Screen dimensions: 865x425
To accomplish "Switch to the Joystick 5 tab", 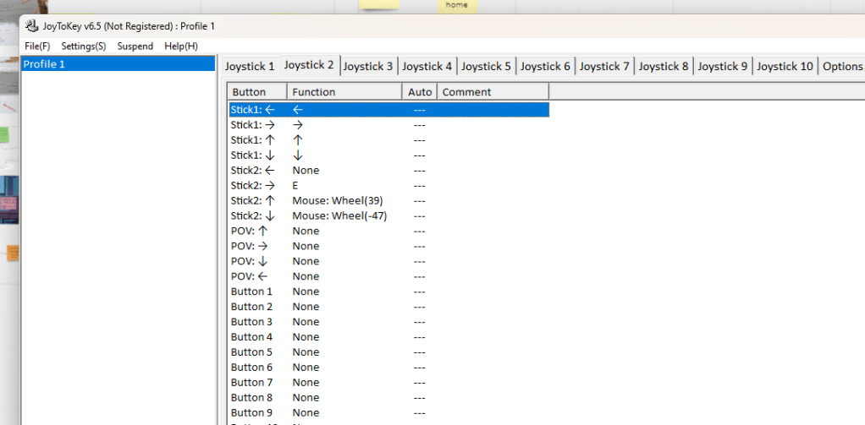I will pyautogui.click(x=486, y=67).
